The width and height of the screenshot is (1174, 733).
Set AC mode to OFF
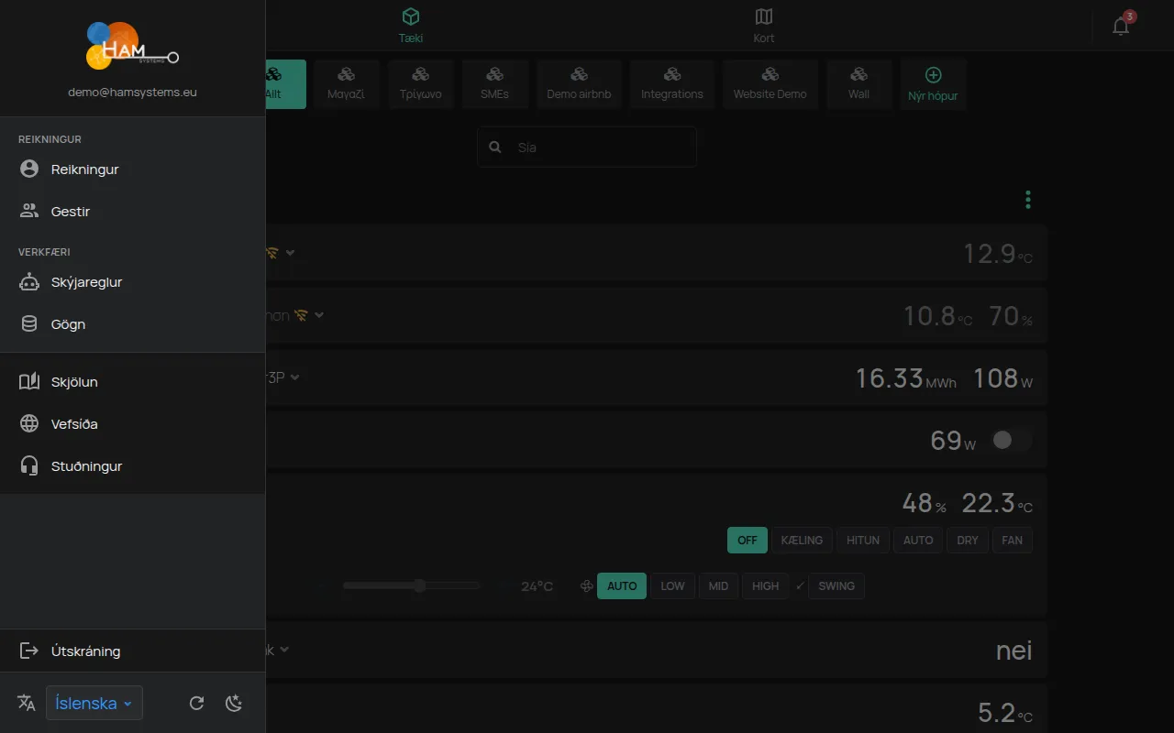click(x=748, y=540)
